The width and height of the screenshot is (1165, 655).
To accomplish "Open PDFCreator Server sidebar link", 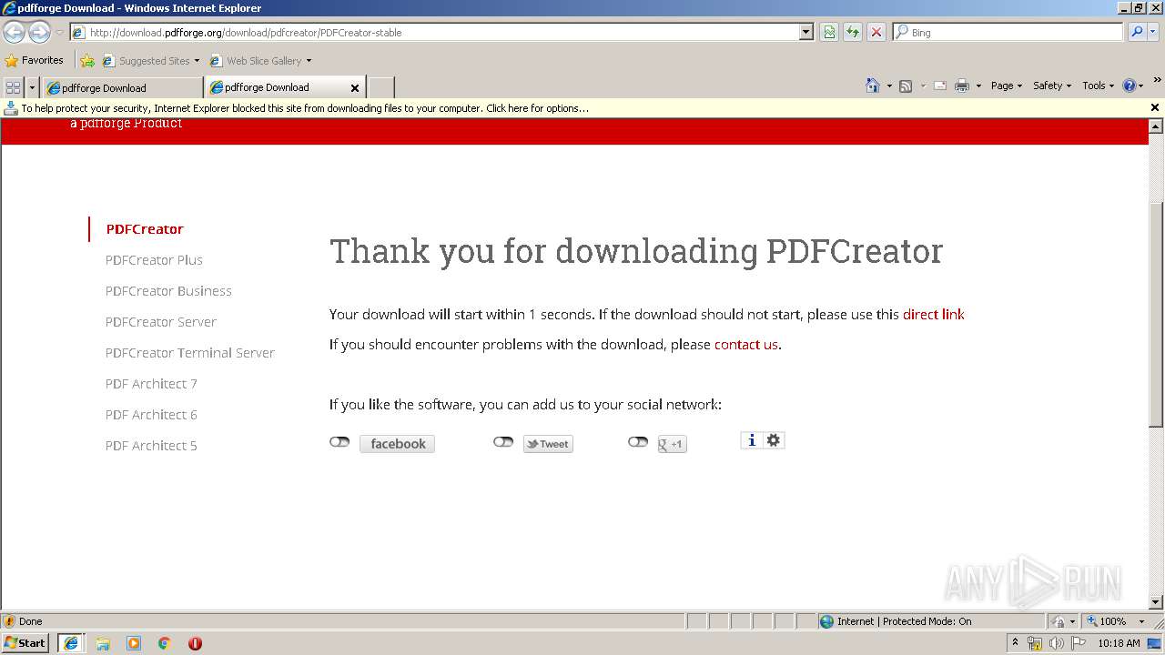I will coord(161,322).
